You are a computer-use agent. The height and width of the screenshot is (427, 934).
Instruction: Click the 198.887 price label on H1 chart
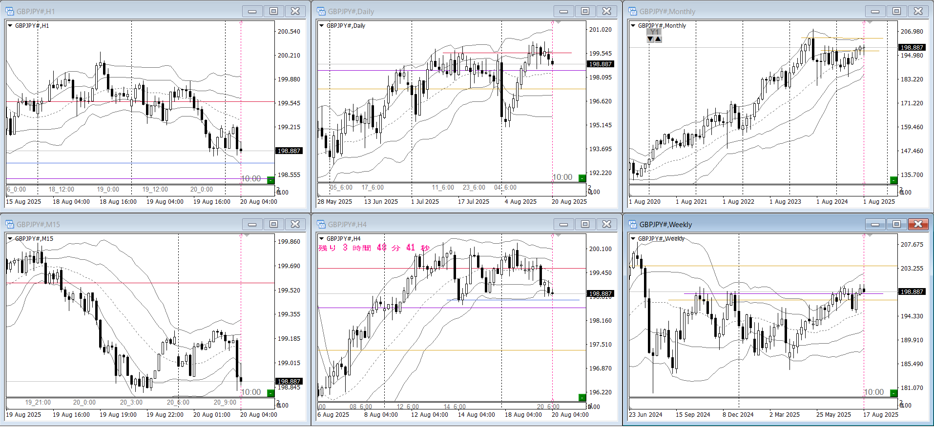pos(289,151)
